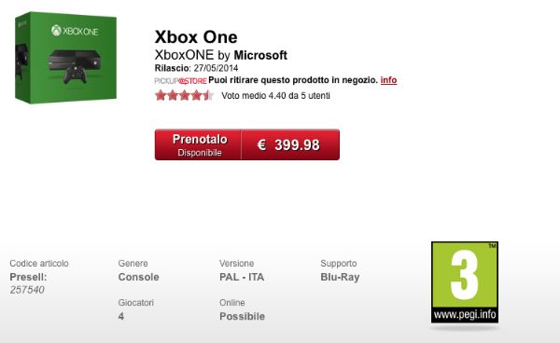Image resolution: width=560 pixels, height=343 pixels.
Task: Click the Xbox One product title
Action: (196, 37)
